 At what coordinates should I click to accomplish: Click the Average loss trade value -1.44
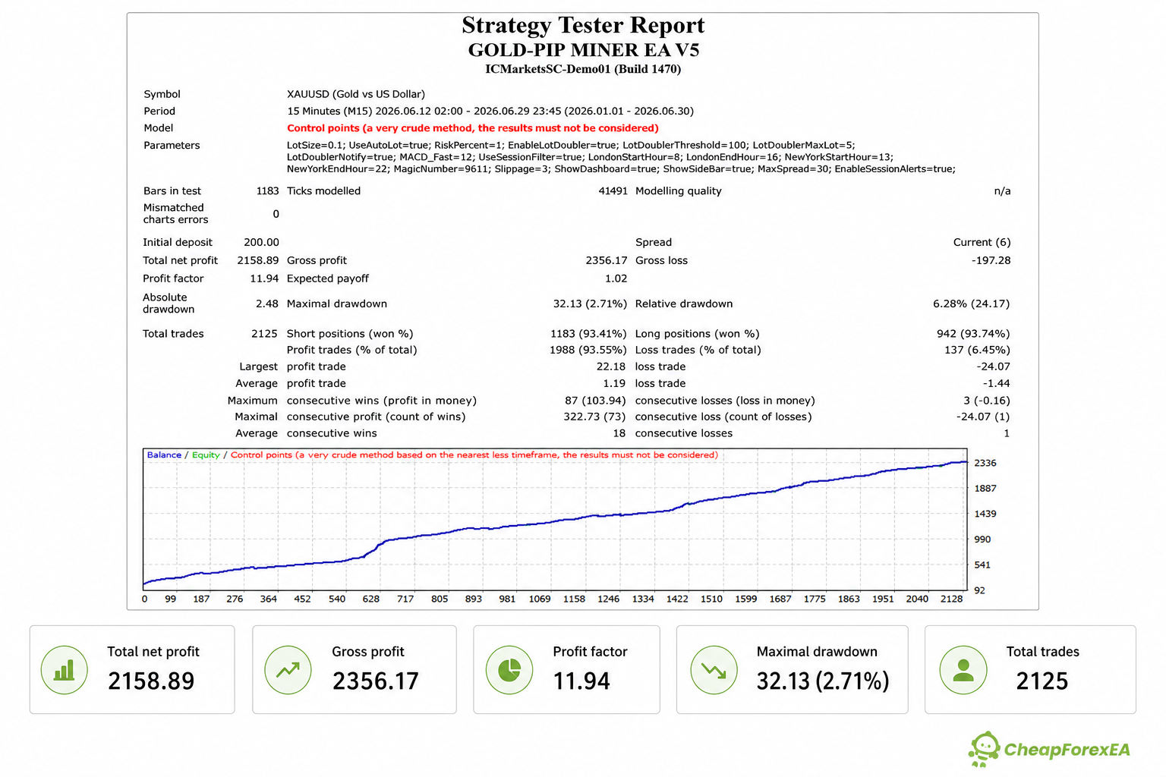pos(996,384)
